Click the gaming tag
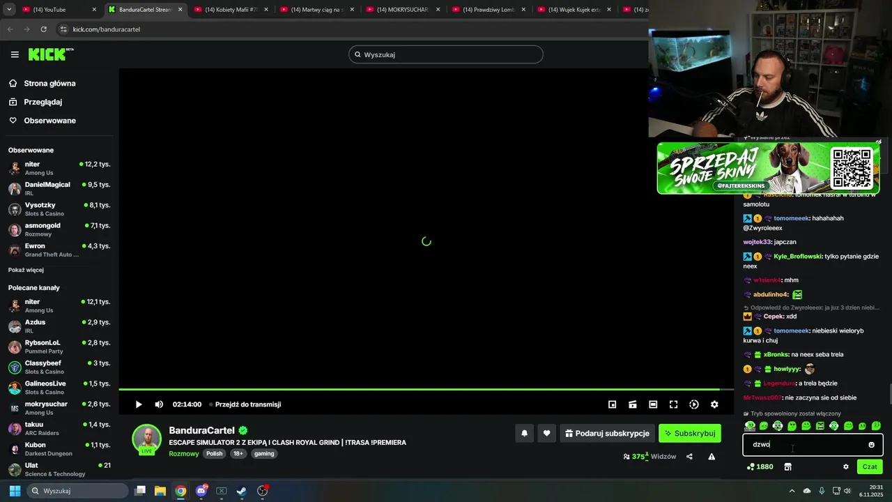892x502 pixels. click(x=264, y=454)
